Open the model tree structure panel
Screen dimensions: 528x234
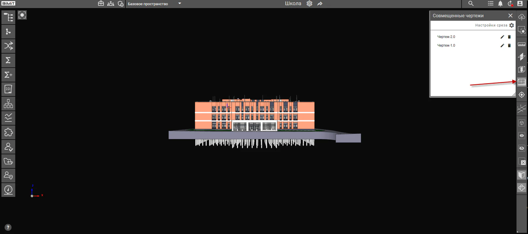[8, 17]
